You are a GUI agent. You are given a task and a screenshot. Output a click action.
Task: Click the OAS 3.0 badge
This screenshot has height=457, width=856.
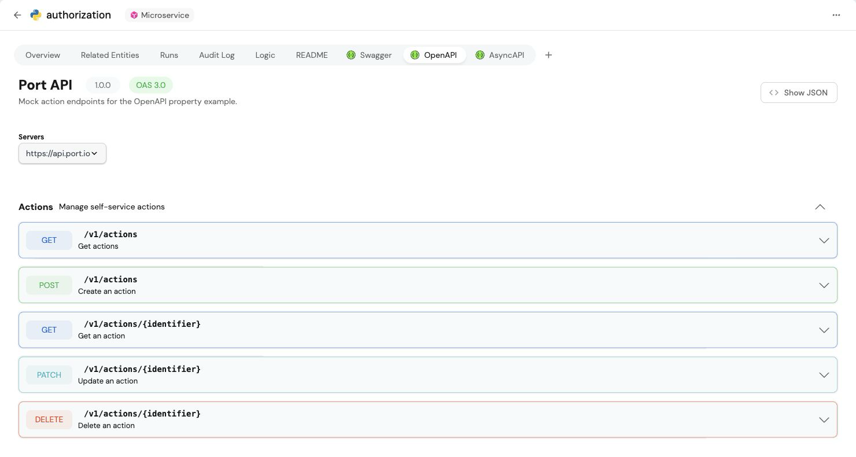(151, 85)
